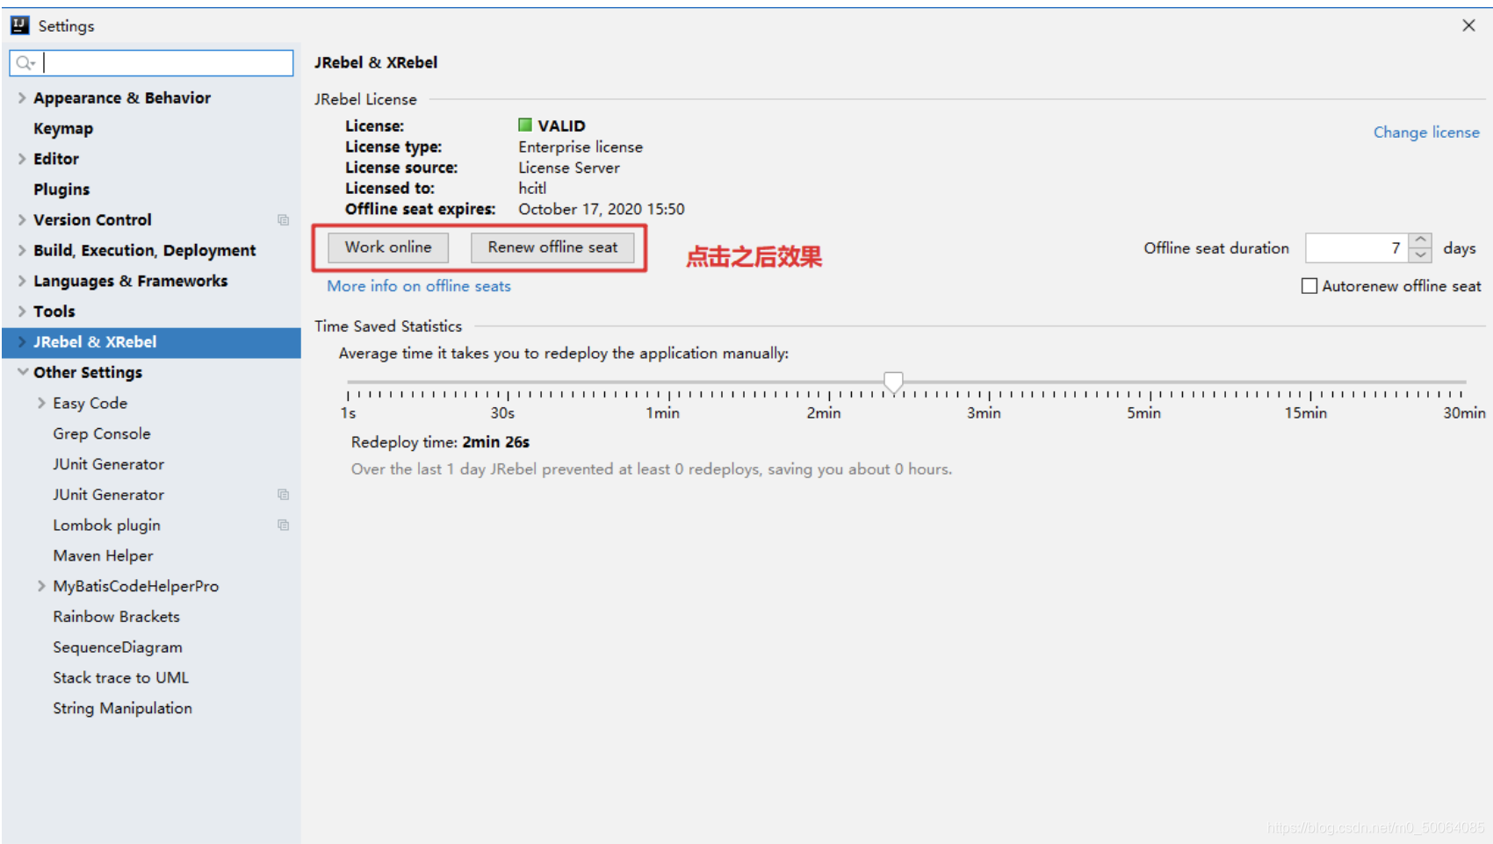Close the Settings dialog

pos(1468,25)
